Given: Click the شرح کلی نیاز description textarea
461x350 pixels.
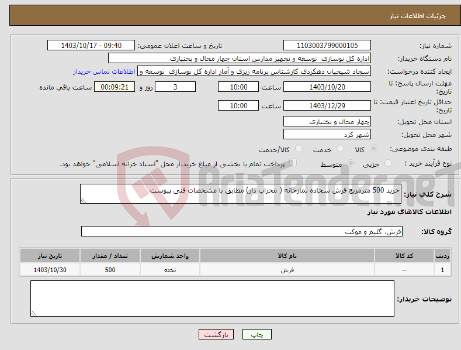Looking at the screenshot, I should 241,194.
